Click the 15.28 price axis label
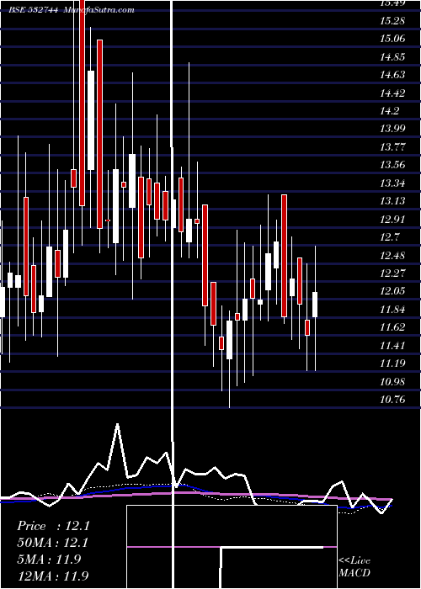The image size is (421, 589). (x=392, y=21)
